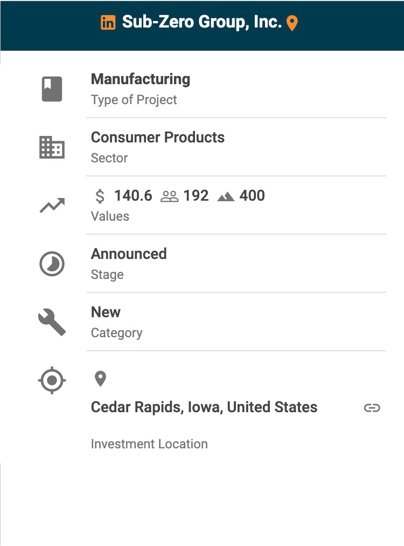404x546 pixels.
Task: Click the mountain area icon near 400
Action: pos(226,196)
